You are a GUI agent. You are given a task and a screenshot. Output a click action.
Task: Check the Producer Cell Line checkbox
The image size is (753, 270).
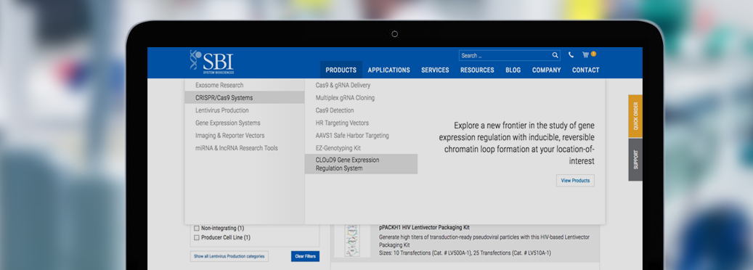tap(196, 237)
